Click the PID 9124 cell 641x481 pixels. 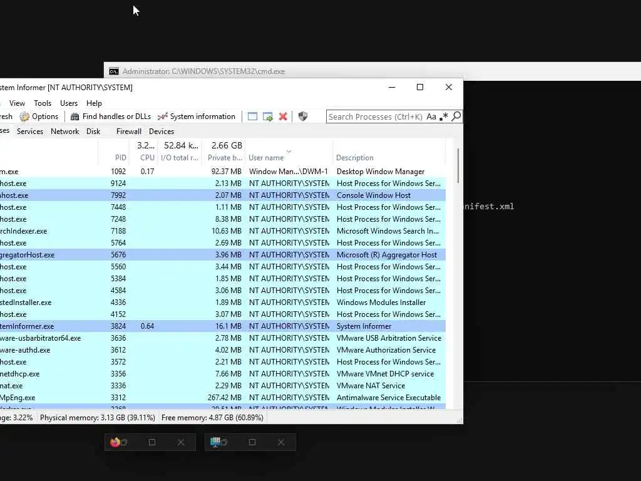(118, 184)
